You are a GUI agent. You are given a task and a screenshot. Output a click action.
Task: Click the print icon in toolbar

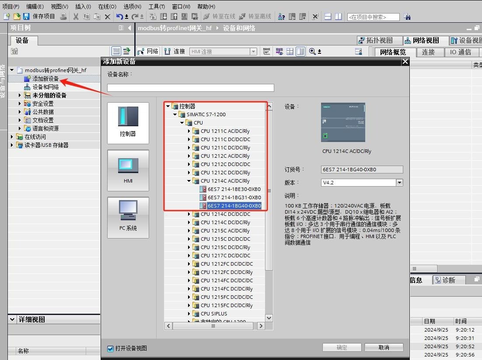click(x=63, y=16)
